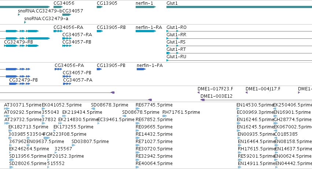The height and width of the screenshot is (169, 312).
Task: Select EST SD28026.5prime
Action: tap(27, 164)
